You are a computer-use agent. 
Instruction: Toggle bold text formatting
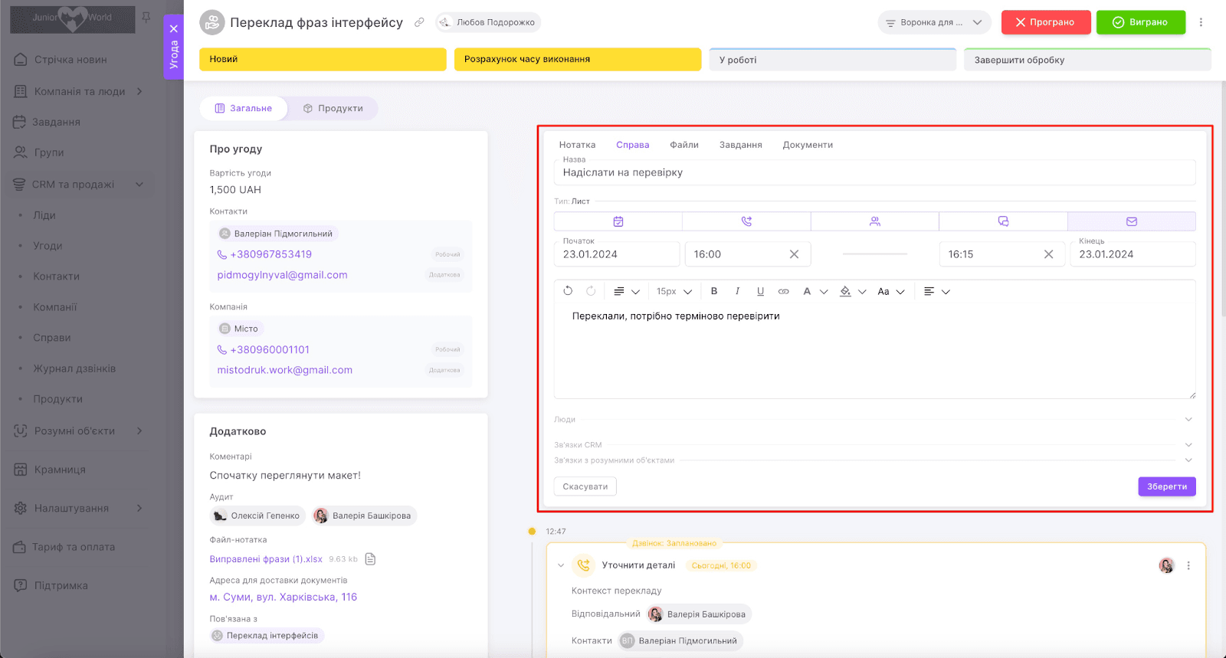pos(714,291)
